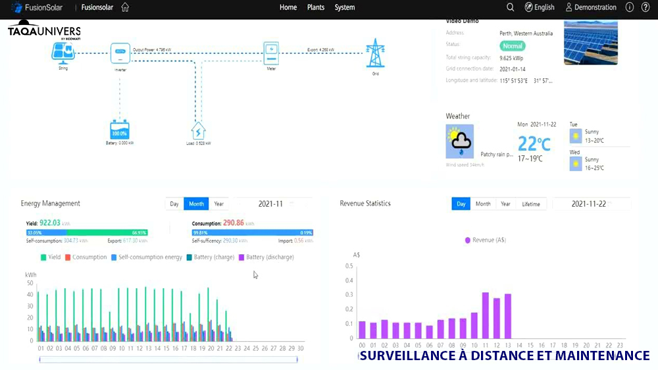Toggle Consumption series in legend
The image size is (658, 370).
pyautogui.click(x=86, y=257)
